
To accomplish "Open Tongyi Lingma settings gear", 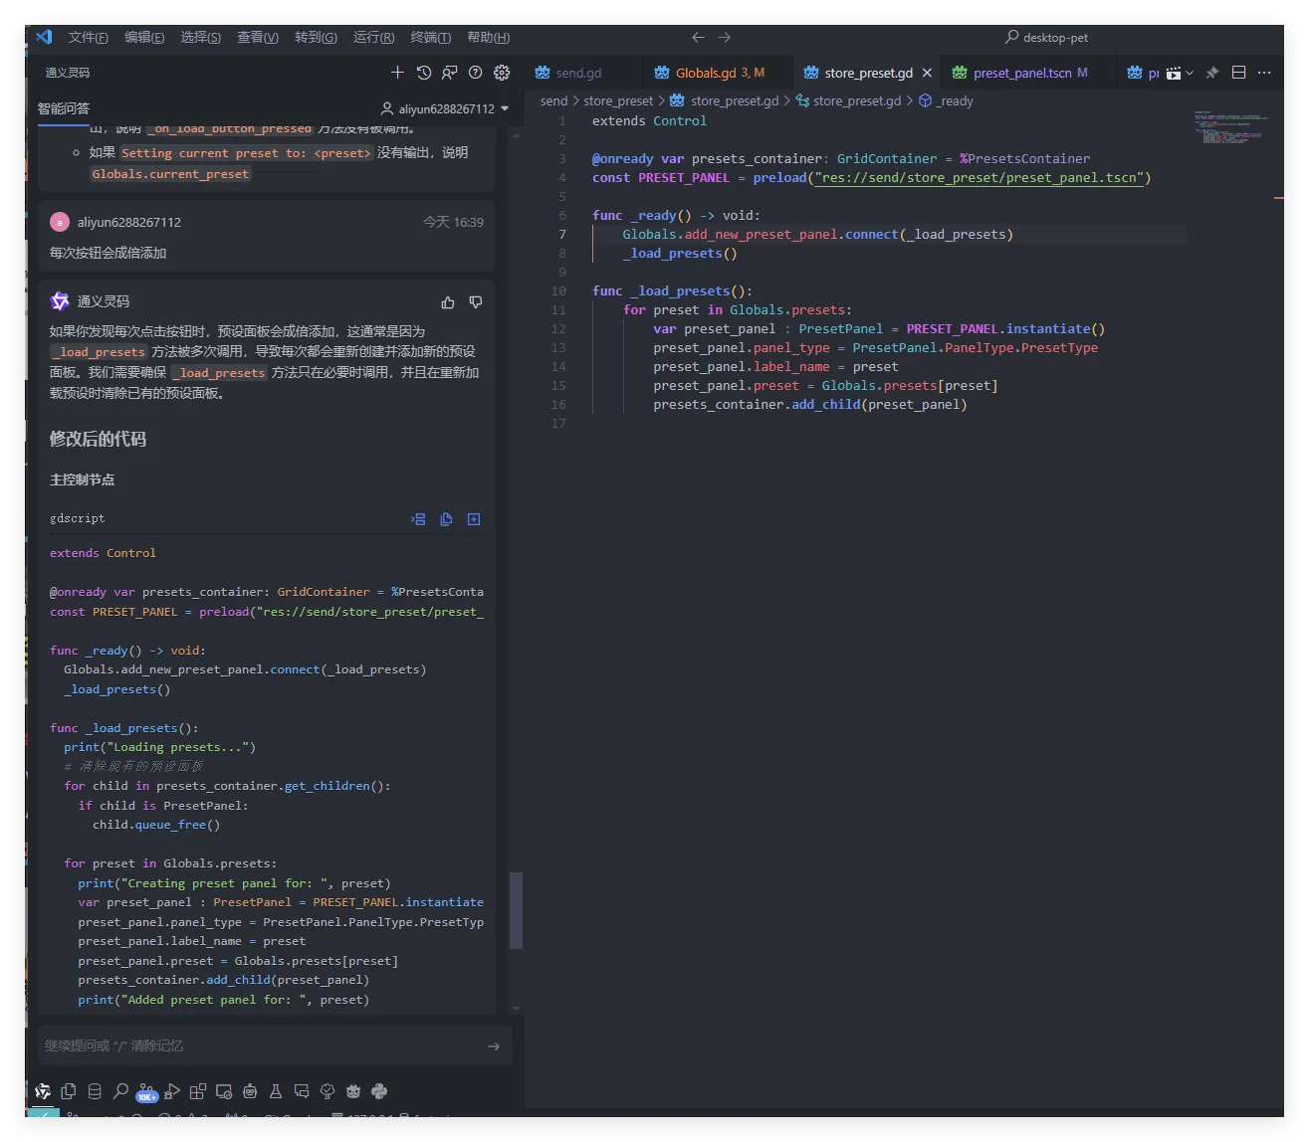I will point(502,73).
